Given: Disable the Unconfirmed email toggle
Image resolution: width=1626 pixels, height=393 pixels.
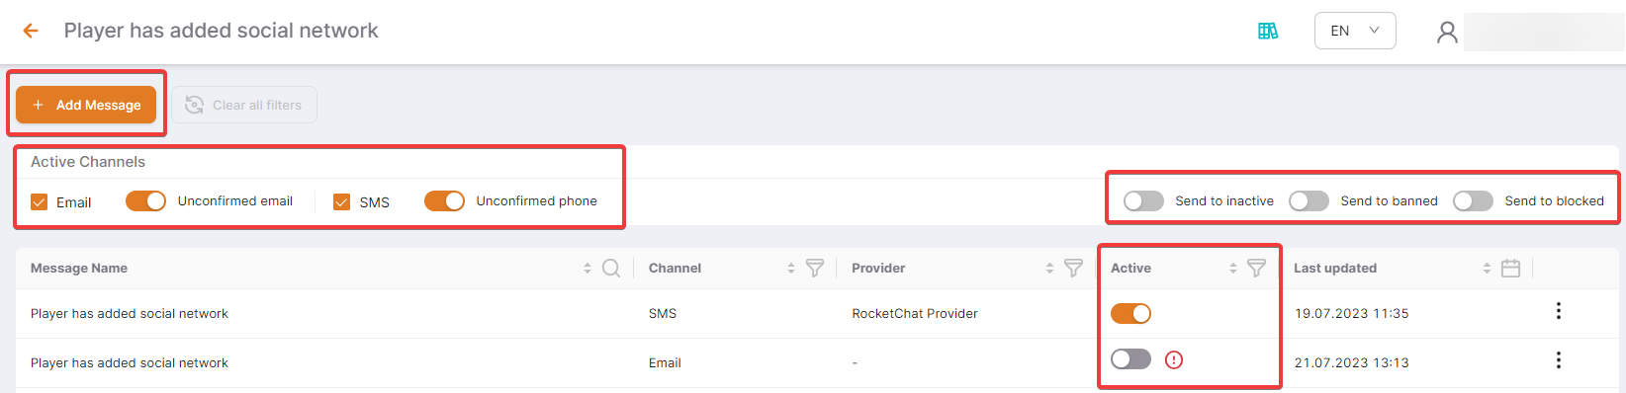Looking at the screenshot, I should pos(145,200).
